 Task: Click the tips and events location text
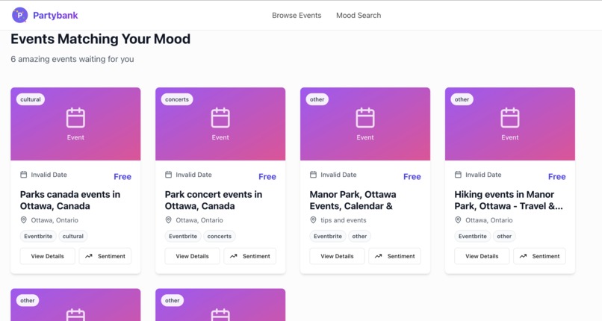(344, 220)
